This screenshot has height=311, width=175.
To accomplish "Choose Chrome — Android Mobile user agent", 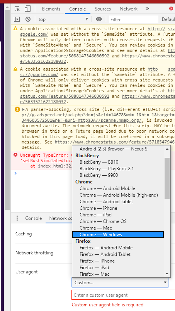I will click(x=118, y=188).
